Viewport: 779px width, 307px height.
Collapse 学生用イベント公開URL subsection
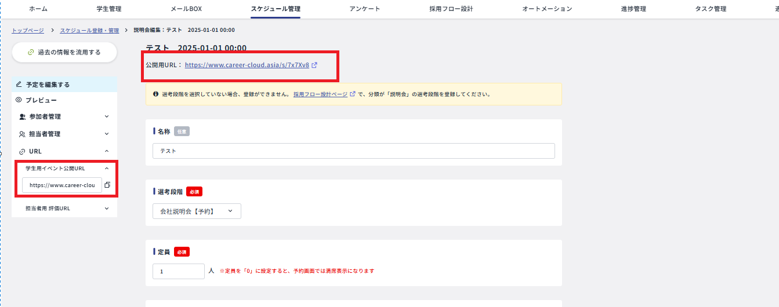point(107,169)
